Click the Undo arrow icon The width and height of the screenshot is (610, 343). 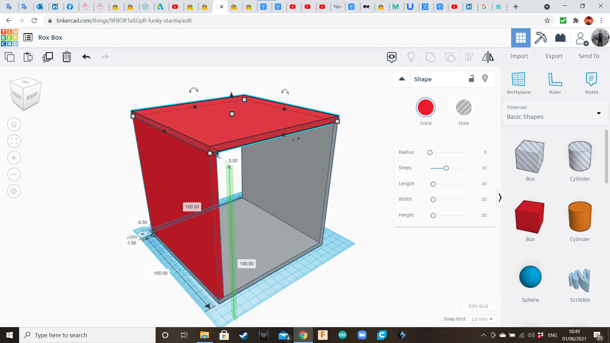click(x=86, y=57)
